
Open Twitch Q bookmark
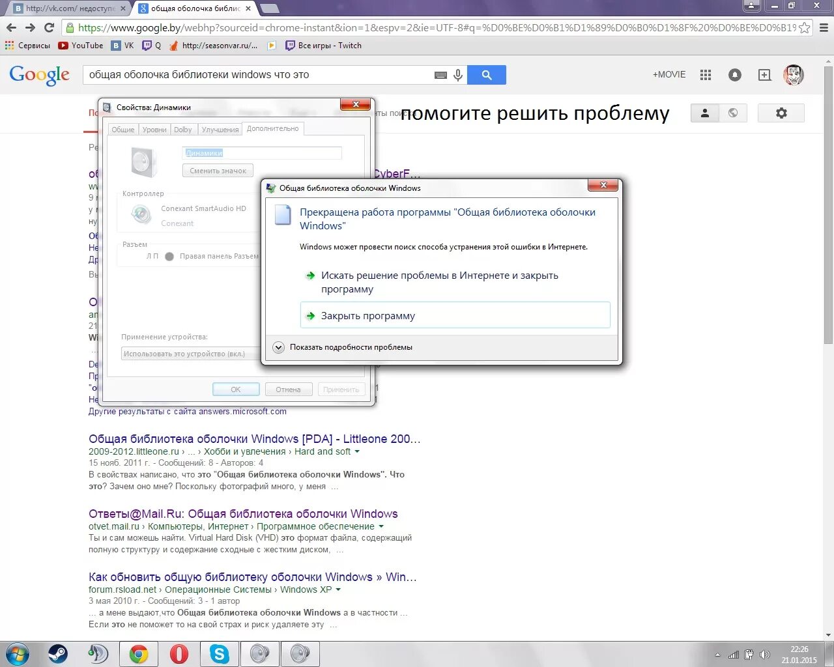pos(152,46)
